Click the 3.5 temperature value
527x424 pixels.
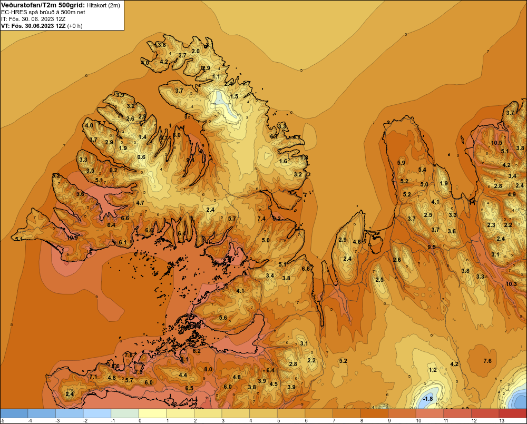coord(90,171)
